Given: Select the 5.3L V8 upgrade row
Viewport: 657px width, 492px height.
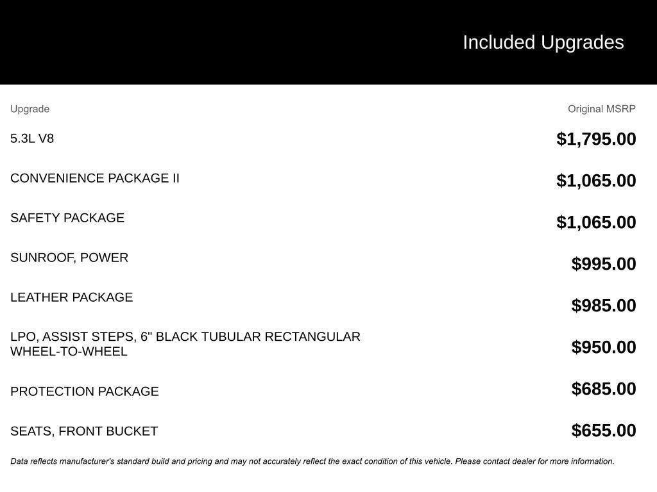Looking at the screenshot, I should tap(32, 138).
